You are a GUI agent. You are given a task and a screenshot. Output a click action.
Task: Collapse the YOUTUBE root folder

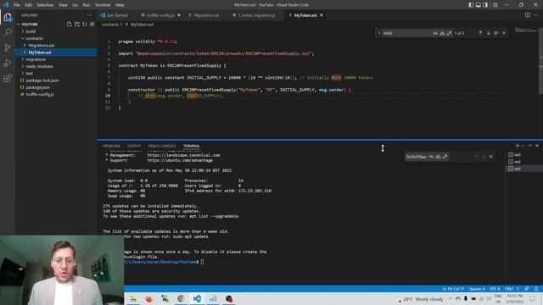click(x=30, y=25)
